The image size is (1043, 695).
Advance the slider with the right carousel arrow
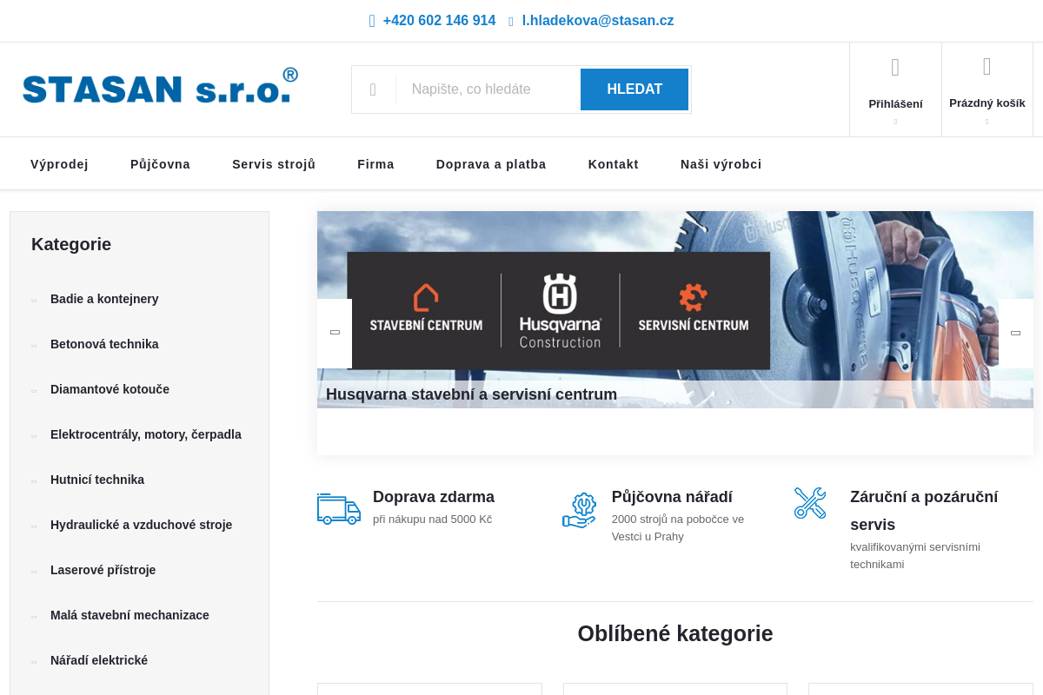tap(1015, 332)
